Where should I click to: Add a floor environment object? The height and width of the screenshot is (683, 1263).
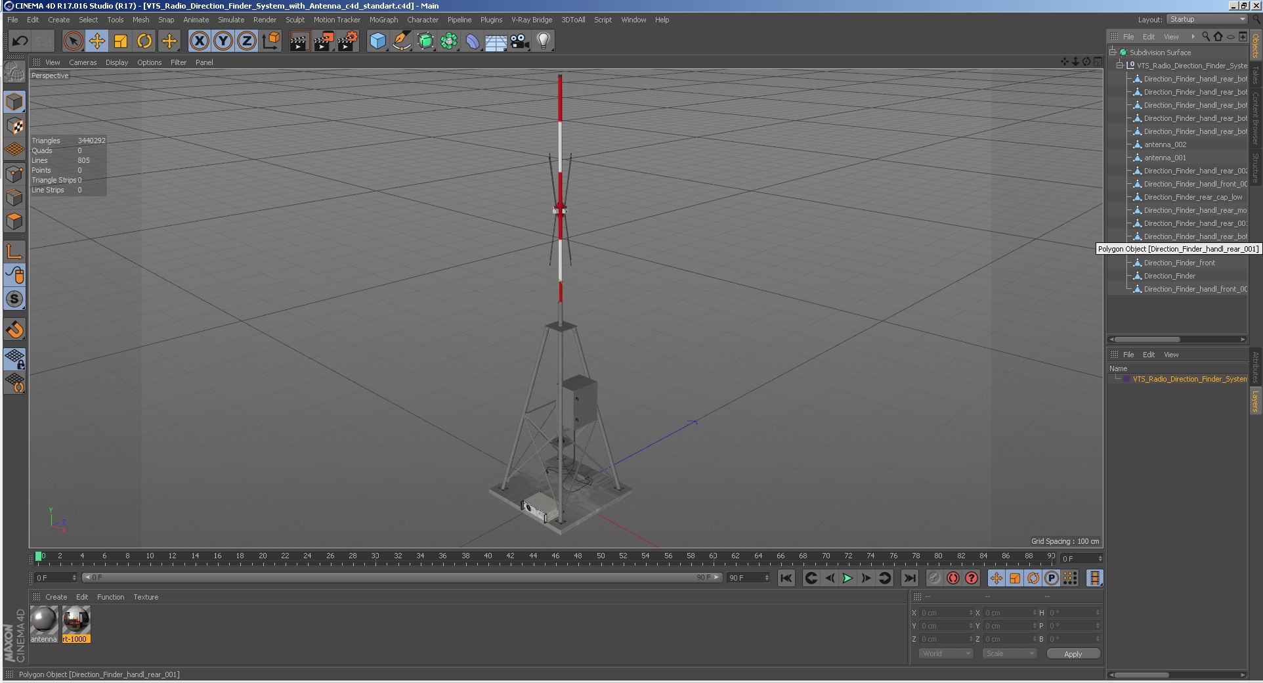tap(496, 41)
